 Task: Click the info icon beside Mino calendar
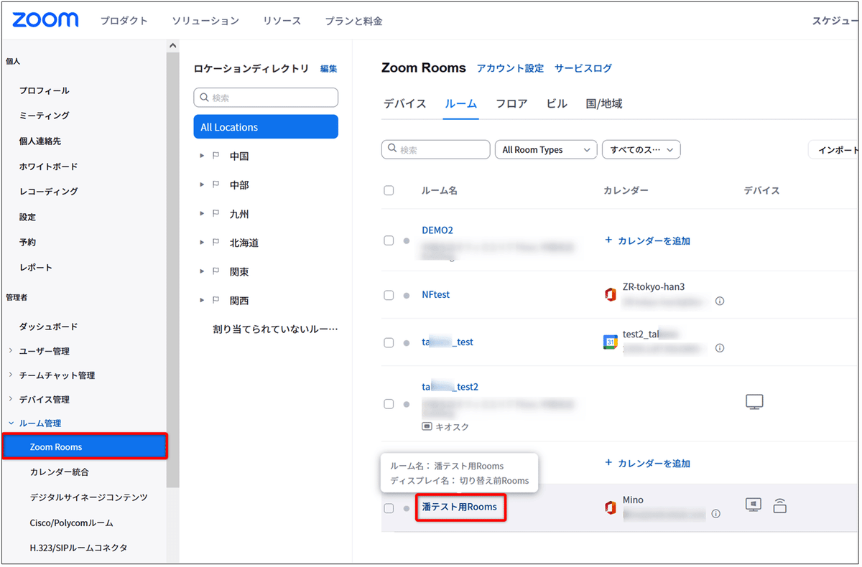pos(715,514)
